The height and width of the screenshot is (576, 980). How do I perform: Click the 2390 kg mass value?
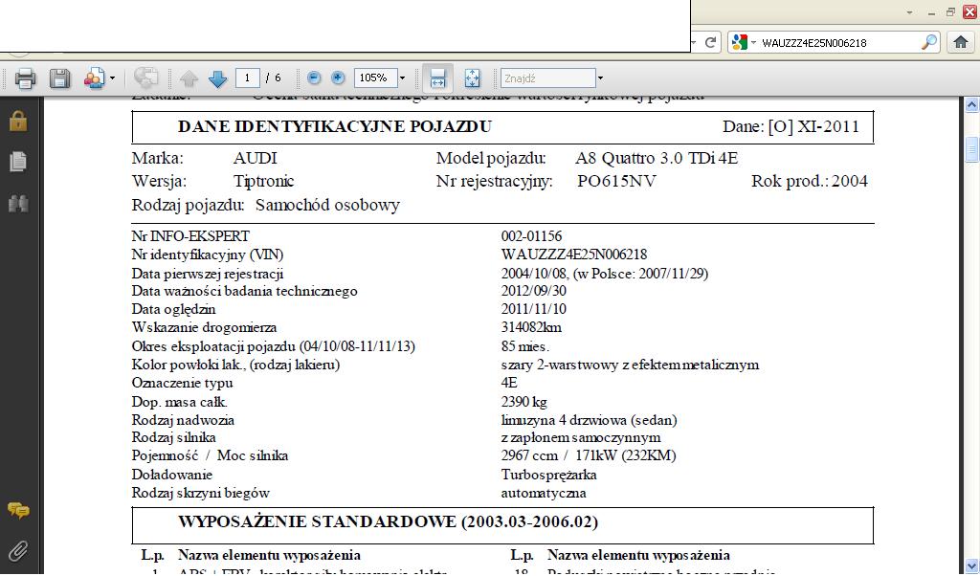click(x=524, y=402)
